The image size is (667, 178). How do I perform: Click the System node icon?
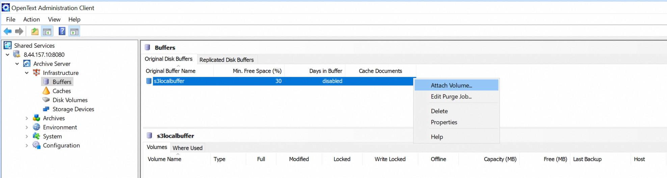coord(36,136)
